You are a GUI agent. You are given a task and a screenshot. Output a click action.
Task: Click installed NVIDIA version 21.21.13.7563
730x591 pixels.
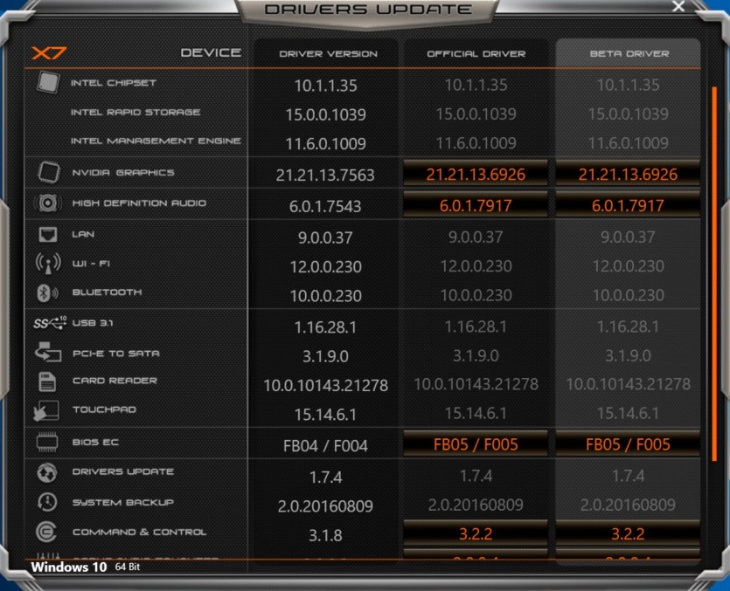pos(325,175)
